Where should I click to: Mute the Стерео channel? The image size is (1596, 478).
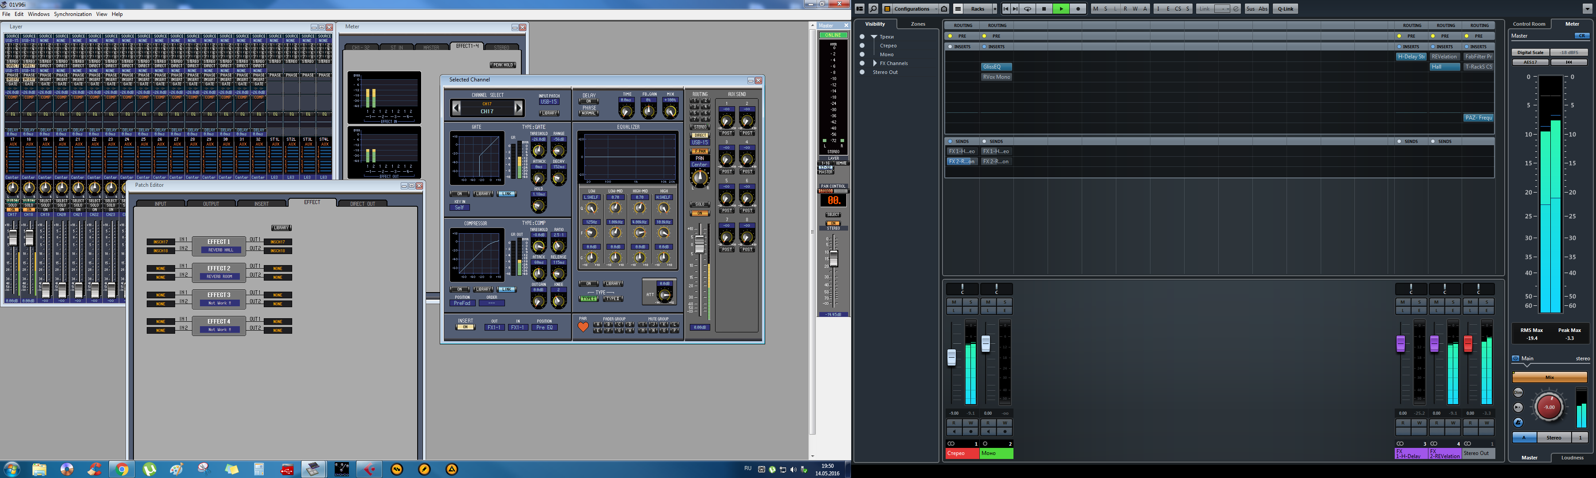coord(955,302)
